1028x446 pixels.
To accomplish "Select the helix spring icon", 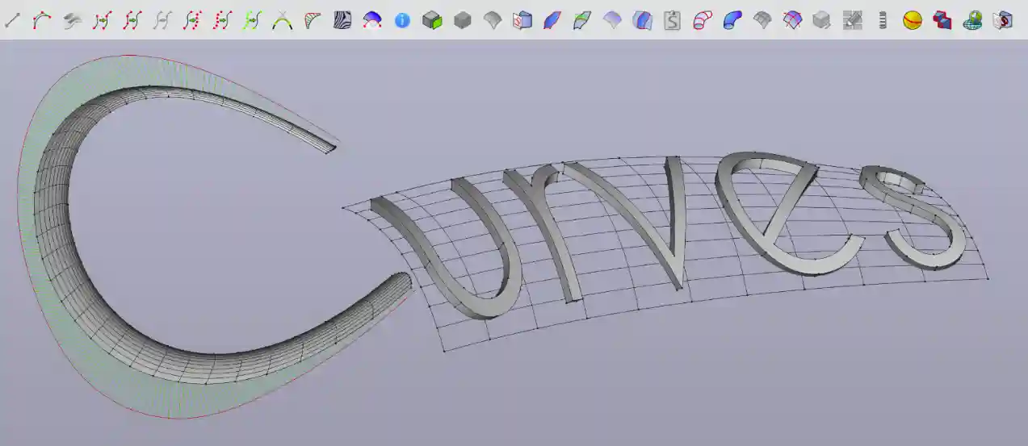I will coord(883,20).
